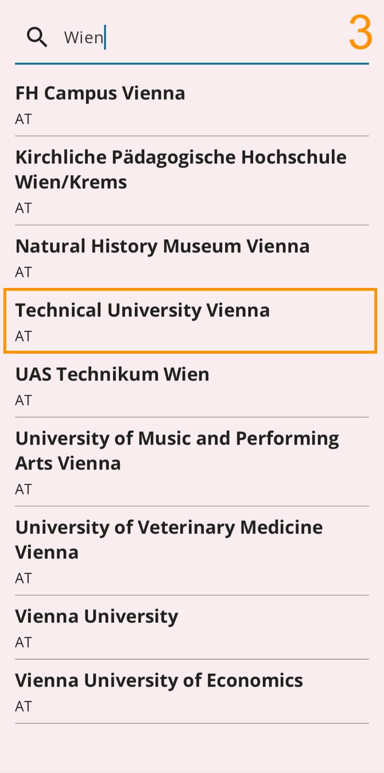Click AT label under Kirchliche Pädagogische Hochschule

[24, 208]
